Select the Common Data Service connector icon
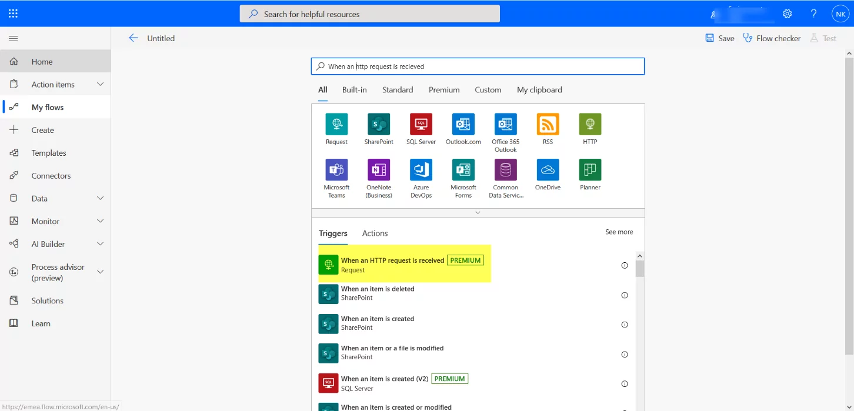854x411 pixels. 506,170
